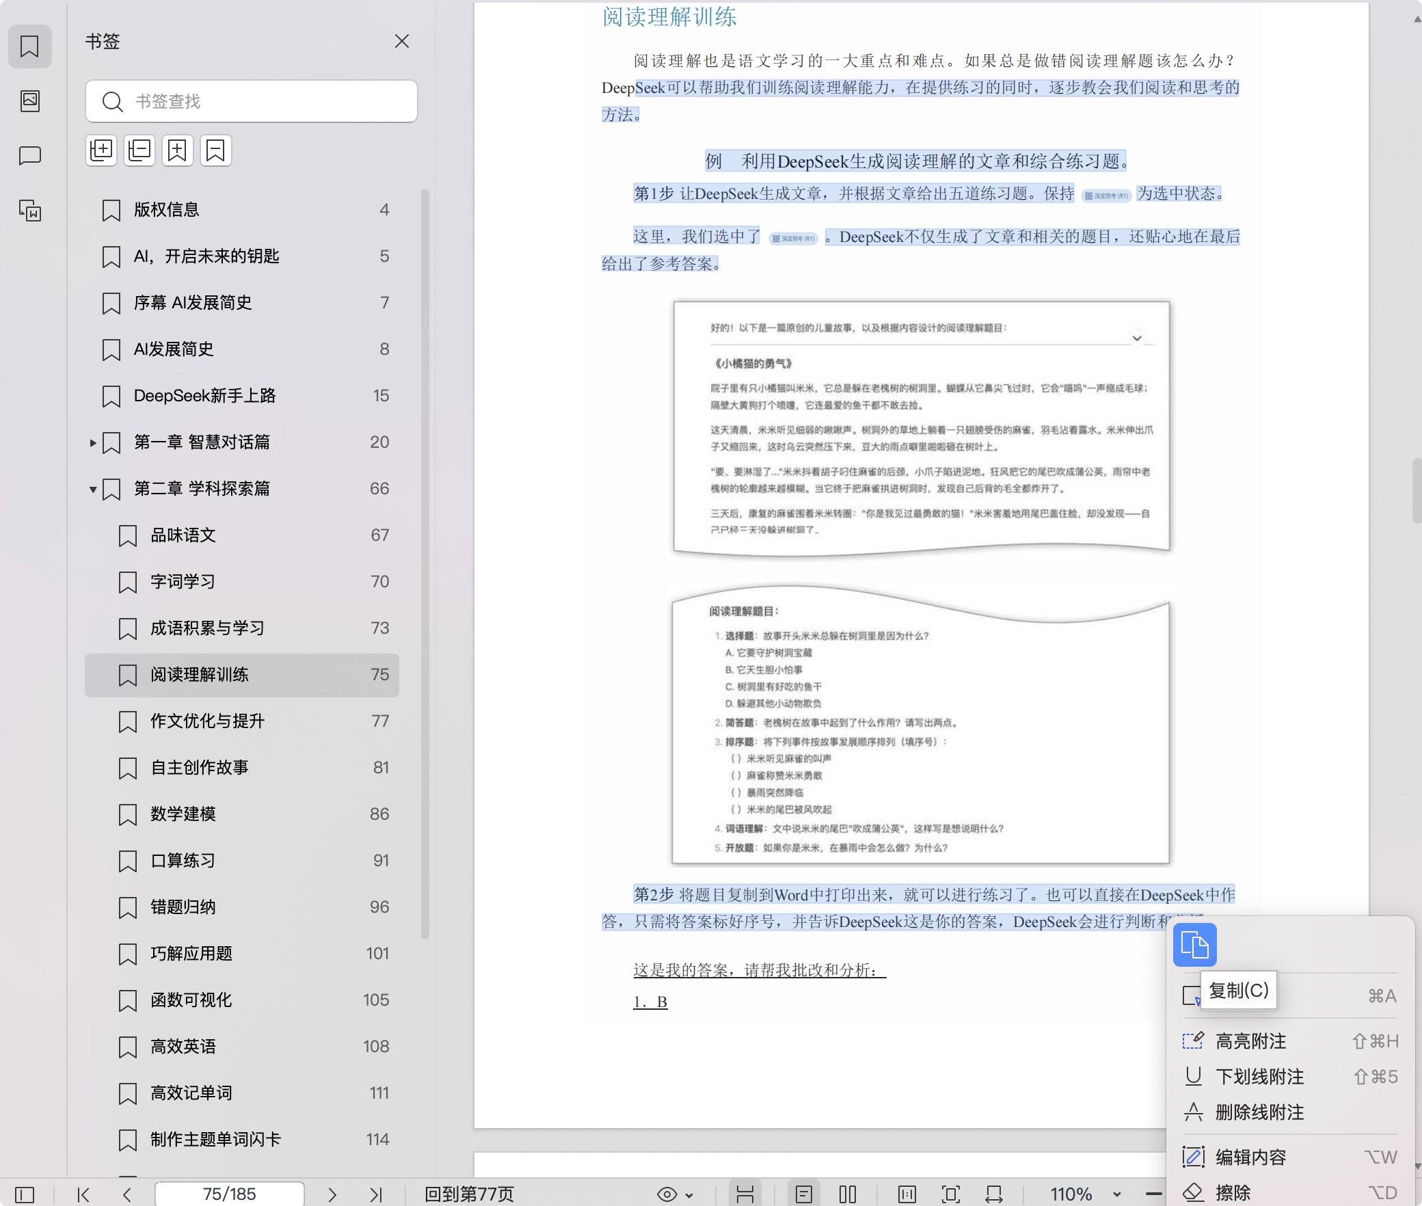Click collapse all bookmarks icon

139,150
